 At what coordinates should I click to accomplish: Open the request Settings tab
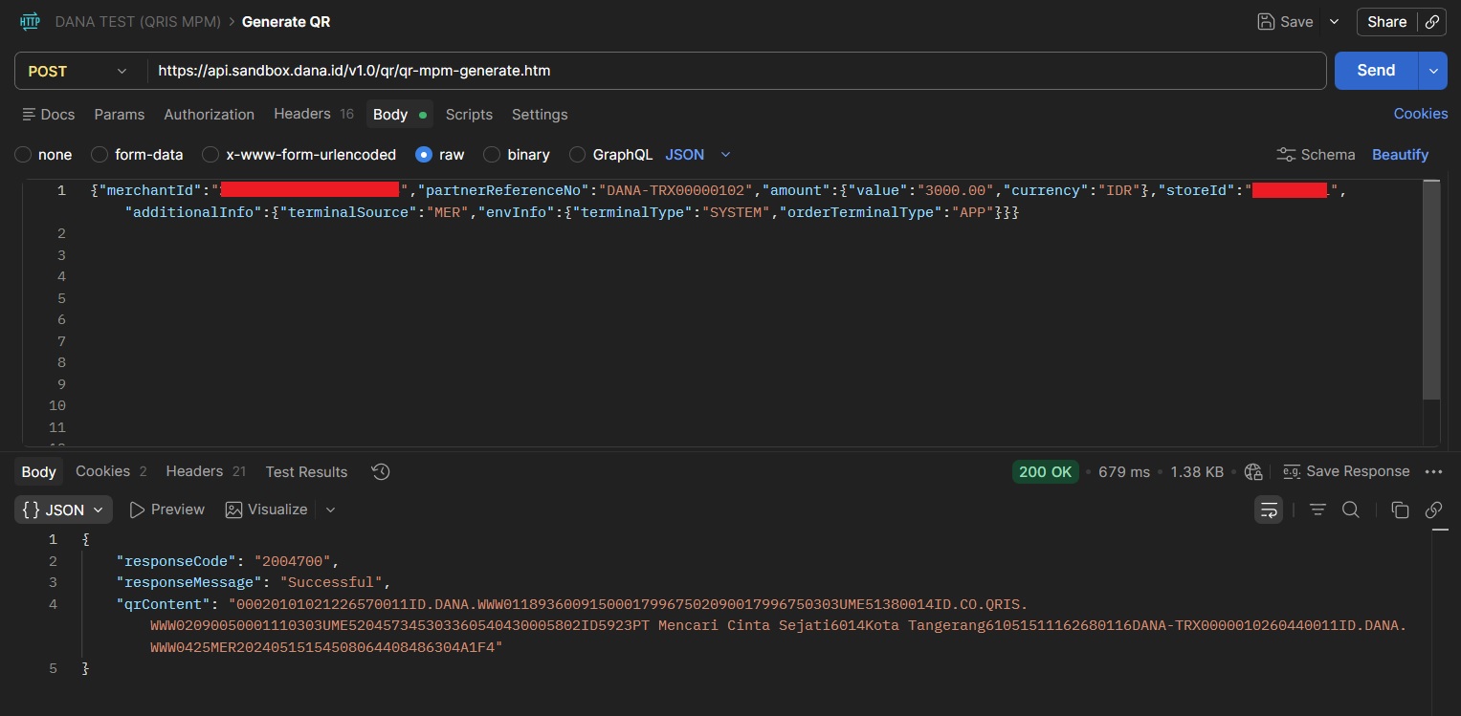[540, 114]
